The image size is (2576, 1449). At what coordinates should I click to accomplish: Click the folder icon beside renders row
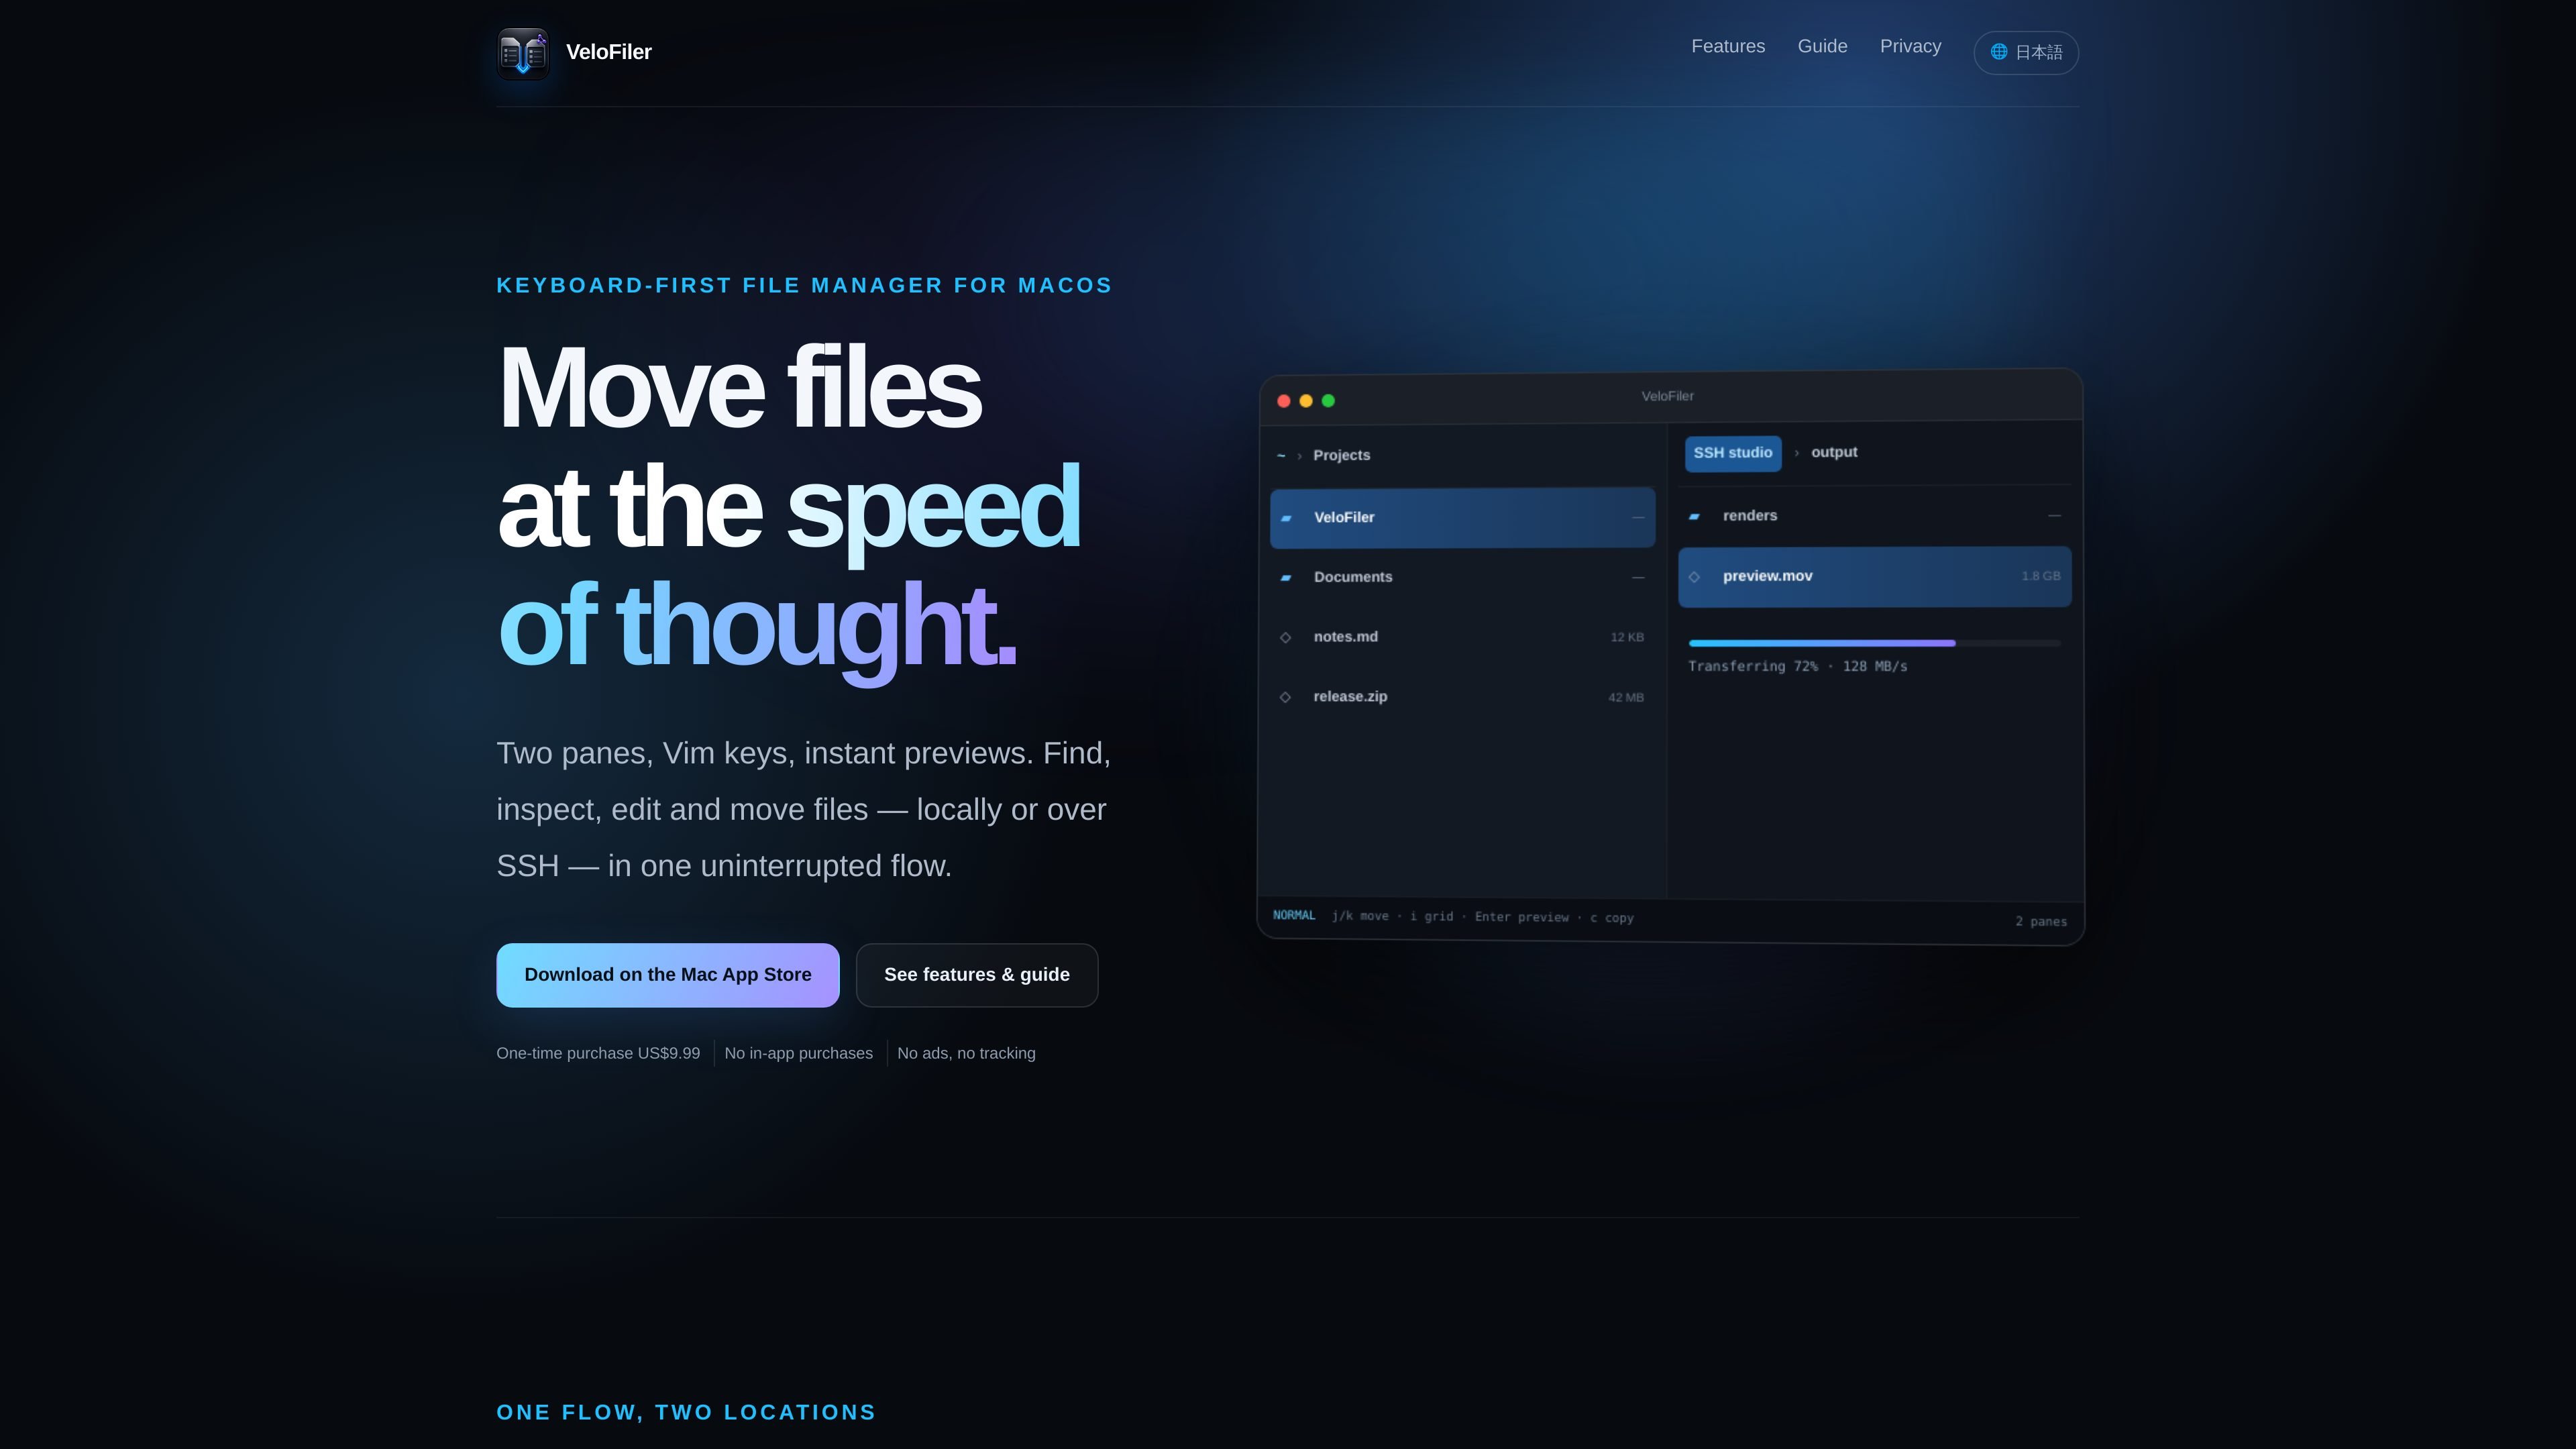1694,517
